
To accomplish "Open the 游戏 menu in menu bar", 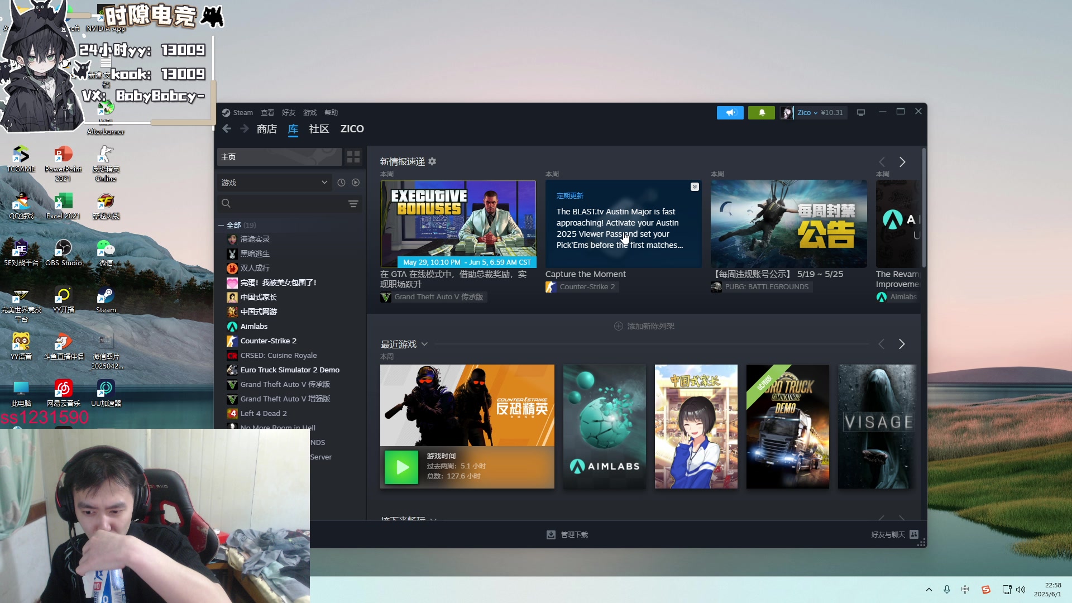I will (310, 113).
